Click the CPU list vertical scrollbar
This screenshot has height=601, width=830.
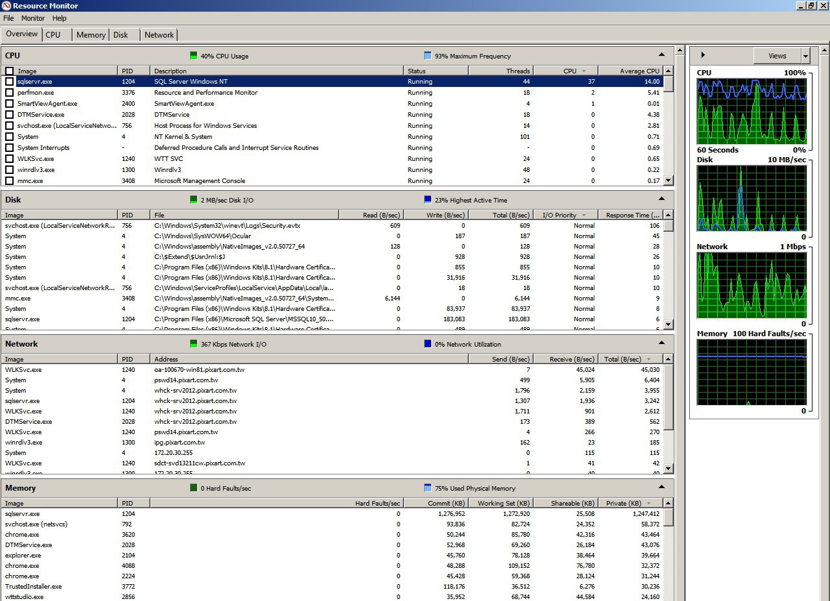coord(669,130)
